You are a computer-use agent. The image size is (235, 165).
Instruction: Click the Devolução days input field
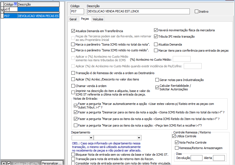click(x=196, y=158)
